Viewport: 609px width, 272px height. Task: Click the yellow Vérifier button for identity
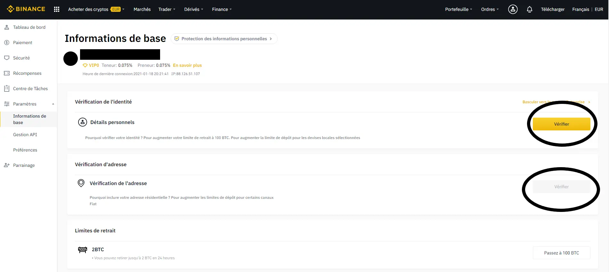point(561,124)
